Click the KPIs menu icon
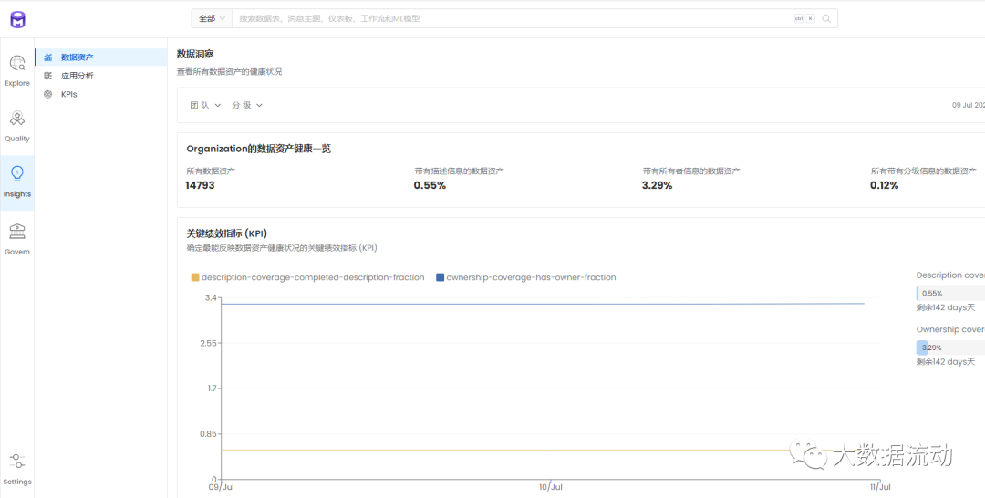Screen dimensions: 985x498 point(47,94)
